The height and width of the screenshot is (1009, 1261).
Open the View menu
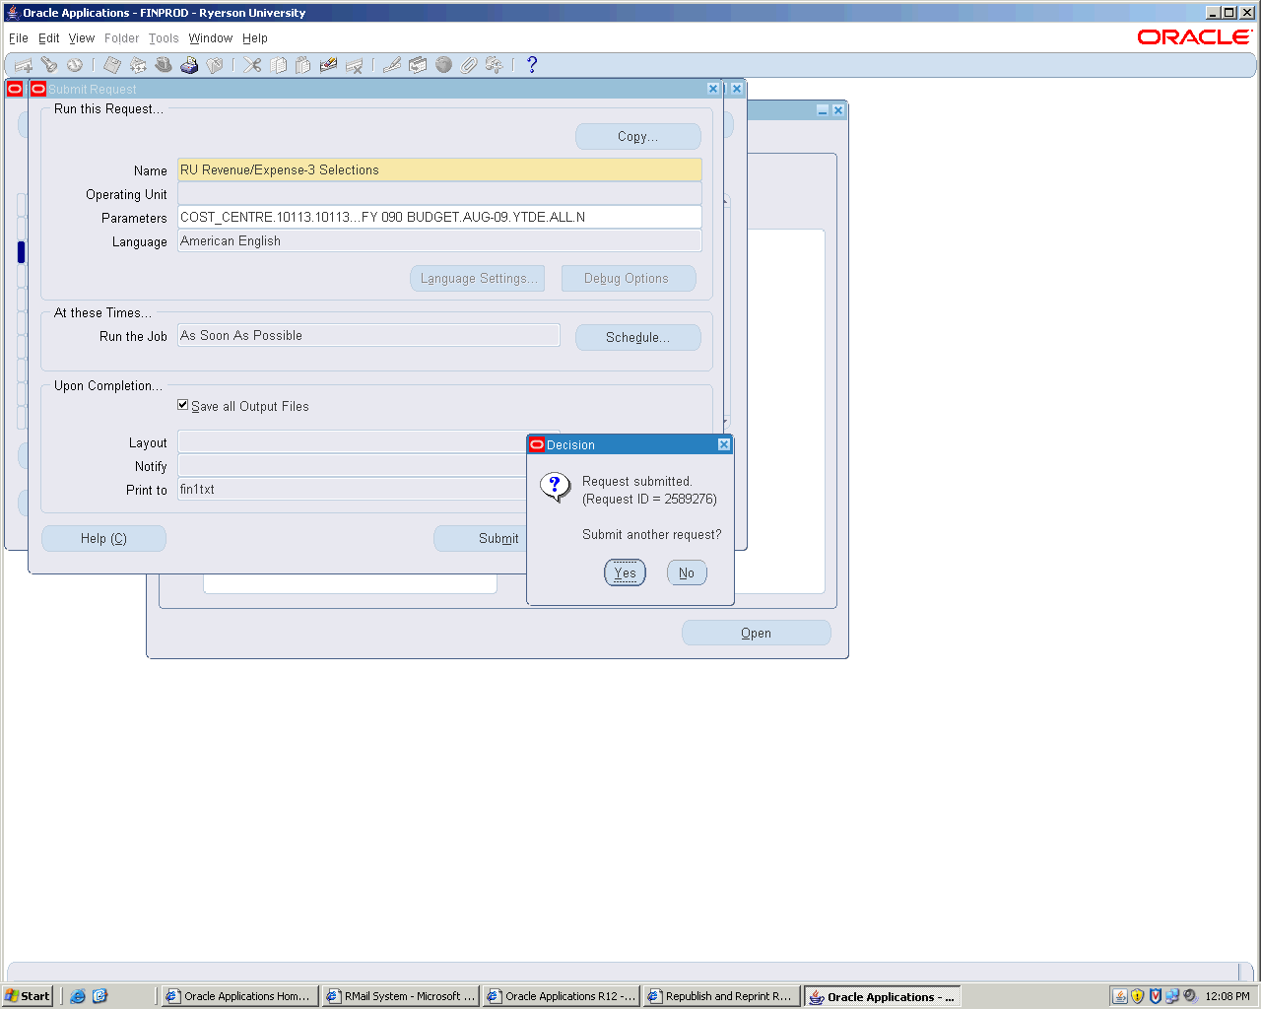[82, 38]
